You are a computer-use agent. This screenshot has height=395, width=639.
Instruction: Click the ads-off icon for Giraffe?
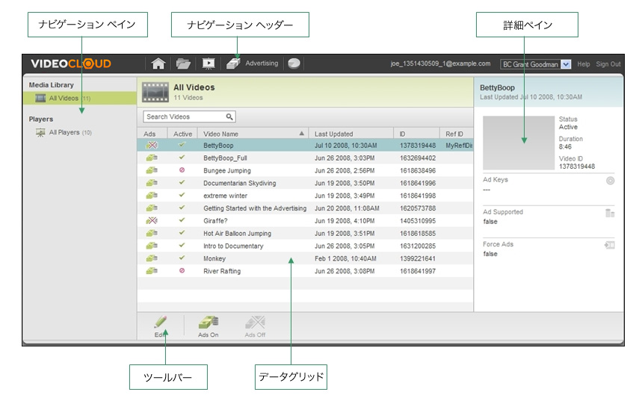coord(152,220)
